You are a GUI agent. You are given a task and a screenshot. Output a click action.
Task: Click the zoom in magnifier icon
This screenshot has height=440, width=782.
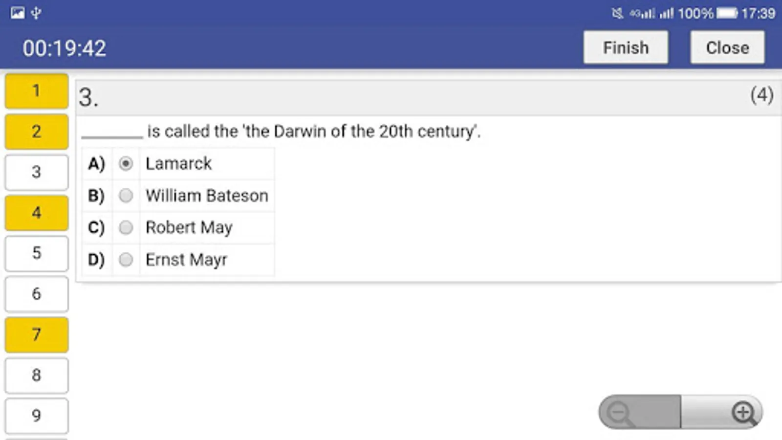(743, 413)
